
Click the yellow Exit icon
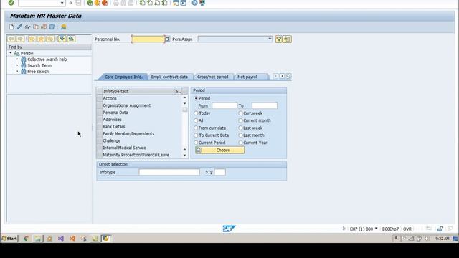(98, 3)
